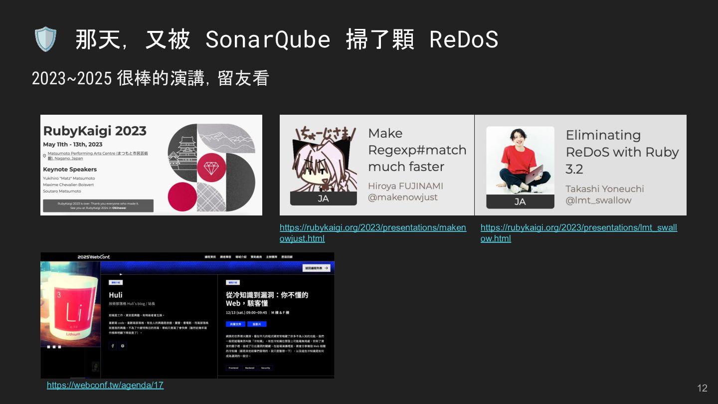The image size is (718, 404).
Task: Open the 主辦團隊 nav item in WebConf header
Action: 272,257
